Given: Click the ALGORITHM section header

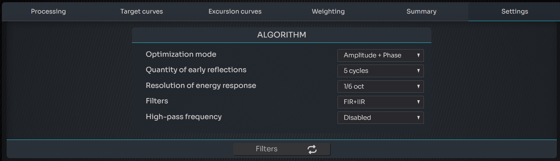Looking at the screenshot, I should pos(281,35).
